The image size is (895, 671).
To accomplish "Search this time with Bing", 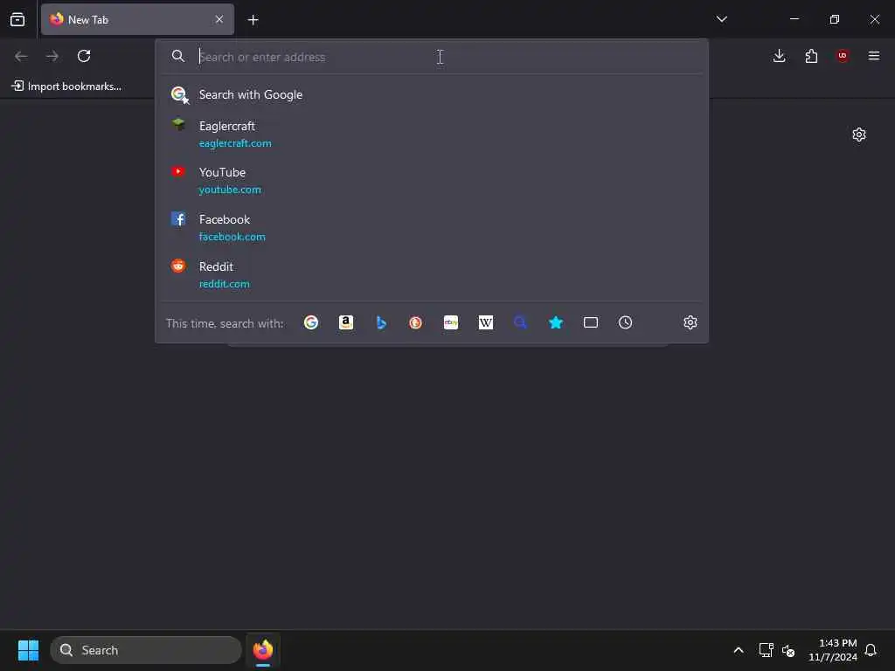I will [x=381, y=322].
